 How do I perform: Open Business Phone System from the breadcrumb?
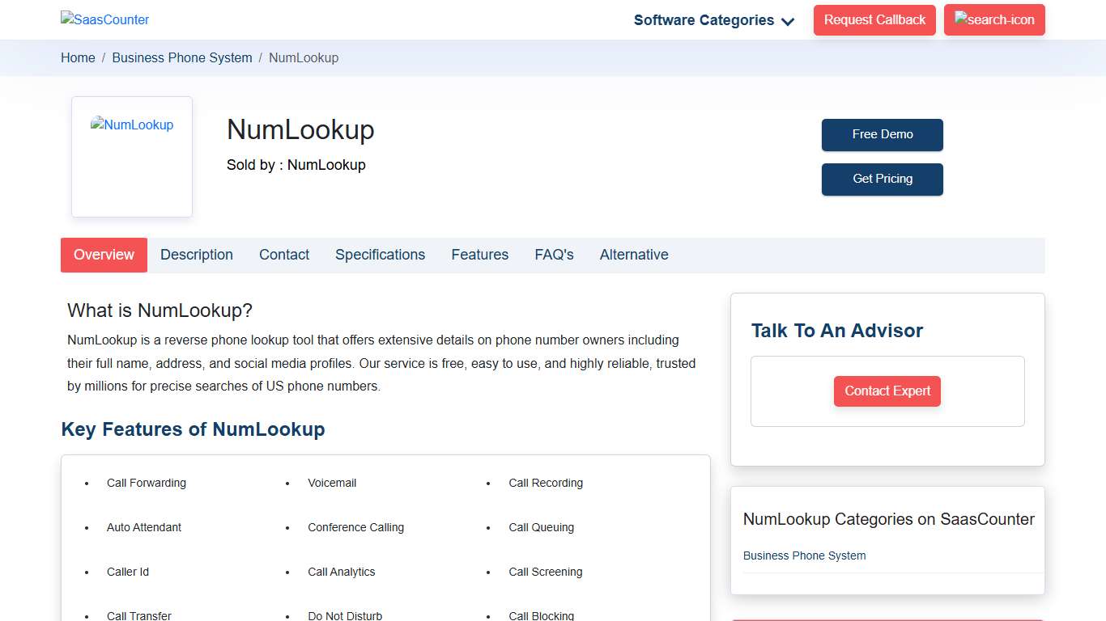click(x=181, y=57)
